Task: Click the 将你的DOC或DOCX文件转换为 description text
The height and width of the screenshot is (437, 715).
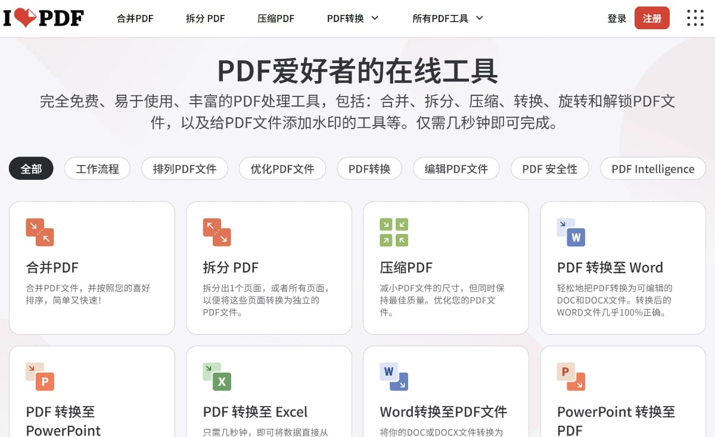Action: (x=442, y=432)
